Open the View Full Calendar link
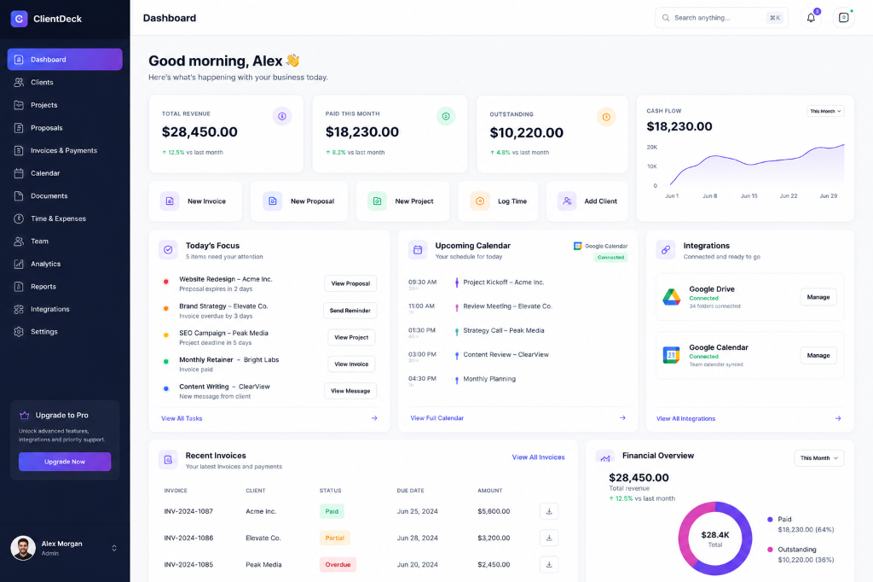873x582 pixels. click(x=437, y=417)
